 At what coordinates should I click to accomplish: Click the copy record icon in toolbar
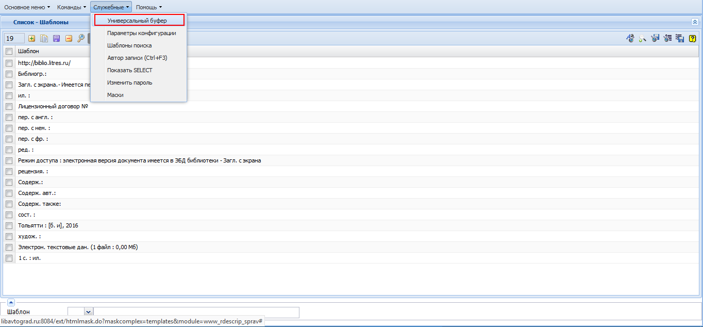pyautogui.click(x=44, y=38)
